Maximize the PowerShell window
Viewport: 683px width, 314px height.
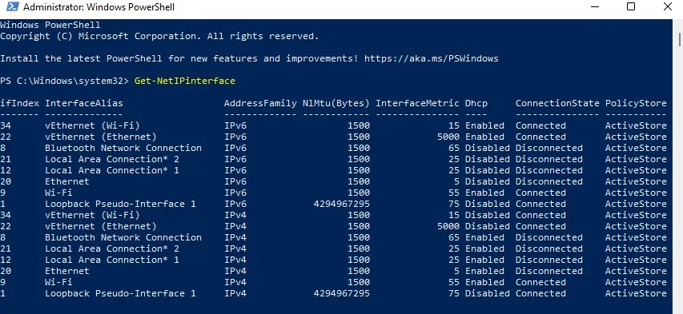pos(630,6)
